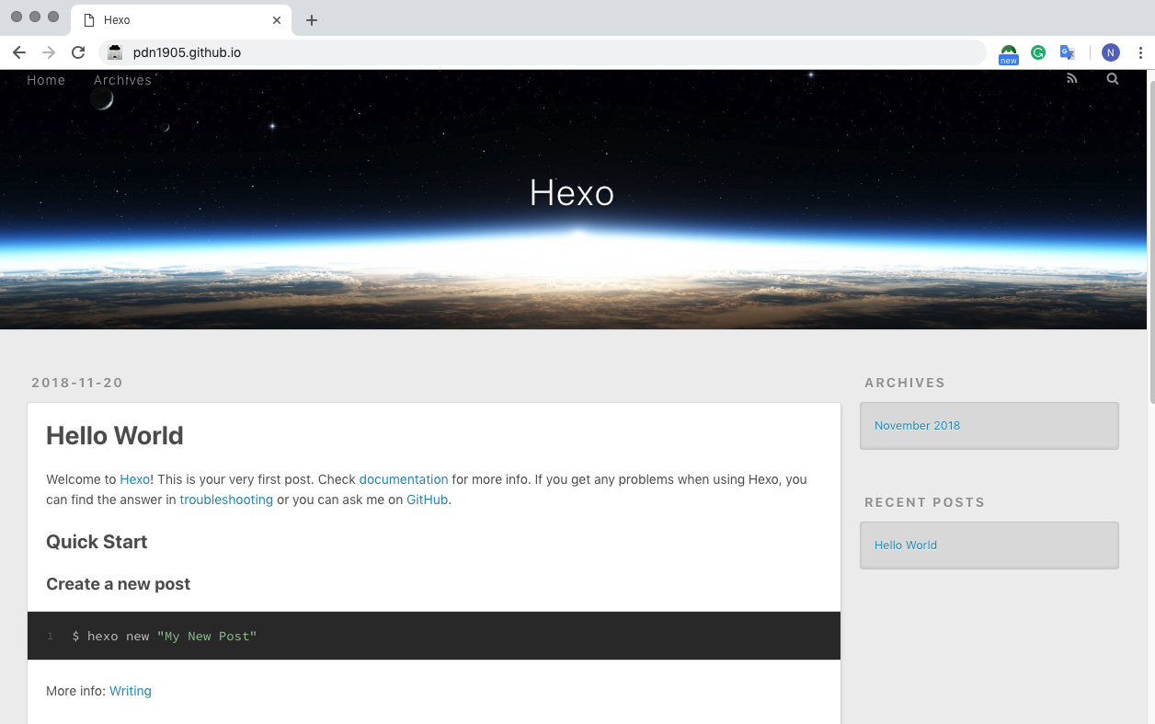Screen dimensions: 1155x724
Task: Click the vertical page scrollbar thumb
Action: (1150, 241)
